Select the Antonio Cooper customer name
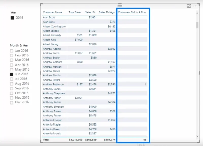The image size is (203, 146). [x=52, y=120]
